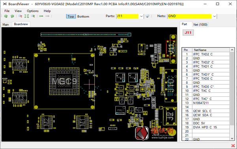The image size is (237, 149).
Task: Switch to the Main tab
Action: click(x=6, y=24)
